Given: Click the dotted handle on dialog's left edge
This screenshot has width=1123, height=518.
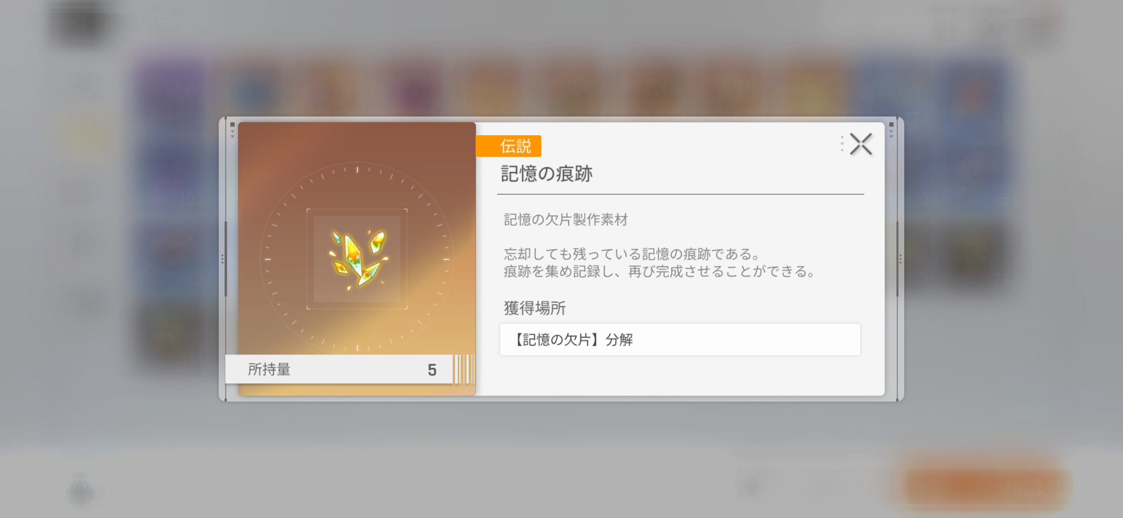Looking at the screenshot, I should tap(223, 259).
